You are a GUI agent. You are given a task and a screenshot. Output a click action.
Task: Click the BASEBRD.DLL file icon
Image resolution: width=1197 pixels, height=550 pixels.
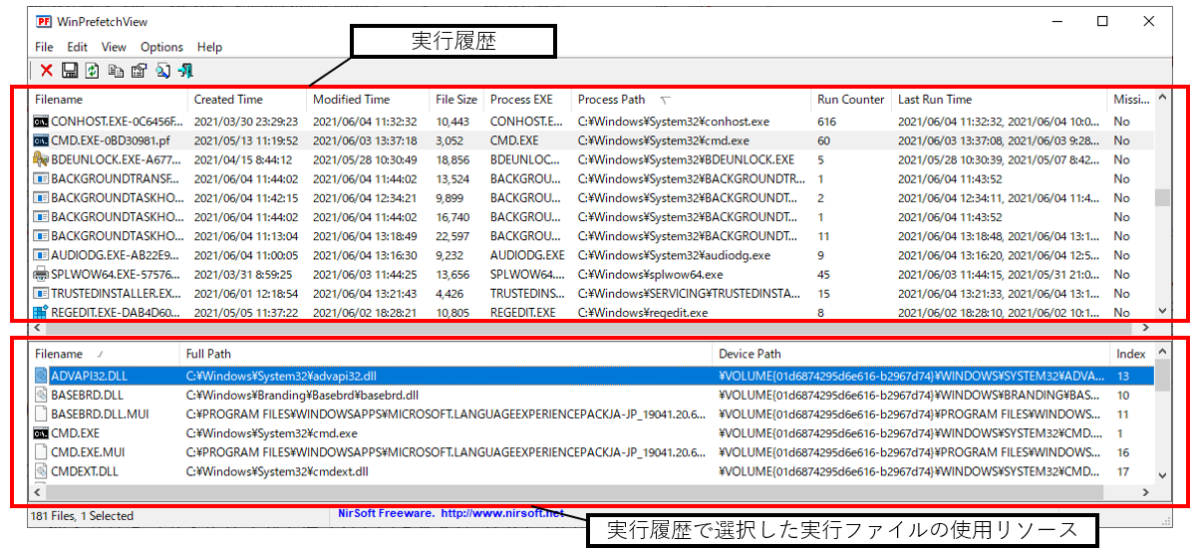point(41,395)
